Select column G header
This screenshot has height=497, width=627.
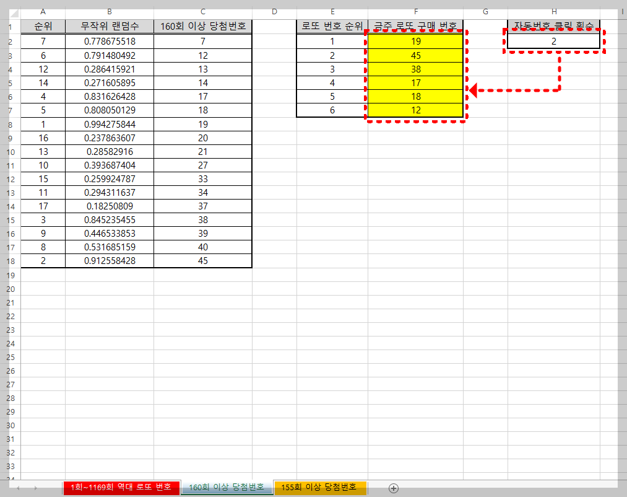tap(485, 12)
